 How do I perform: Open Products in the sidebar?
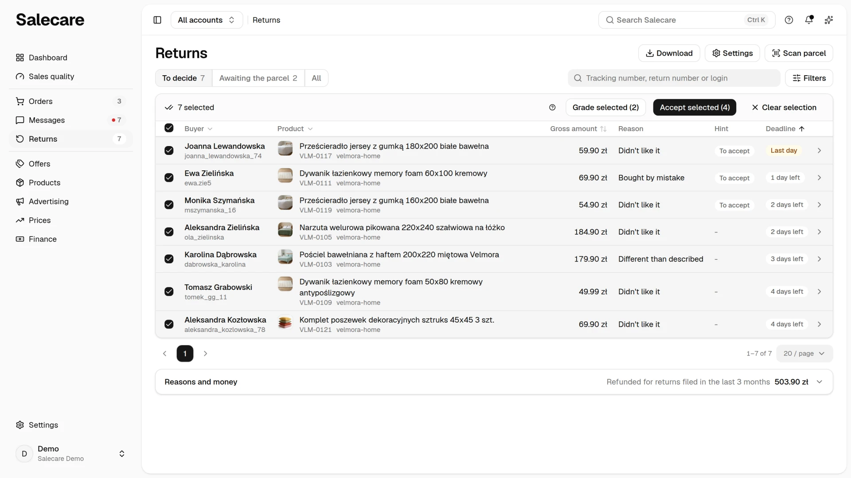pyautogui.click(x=71, y=183)
